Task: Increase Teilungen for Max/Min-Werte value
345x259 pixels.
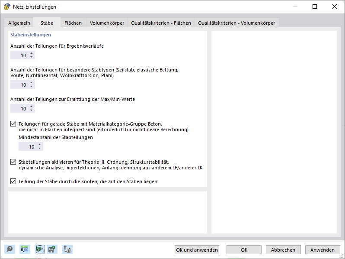Action: pyautogui.click(x=32, y=107)
